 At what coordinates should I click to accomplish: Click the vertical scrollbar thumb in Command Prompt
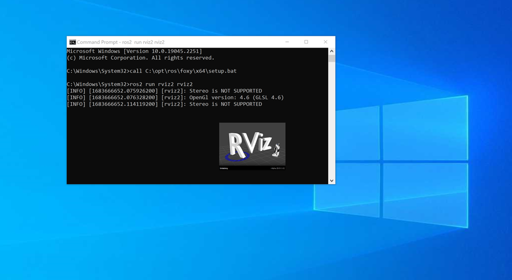(x=332, y=58)
